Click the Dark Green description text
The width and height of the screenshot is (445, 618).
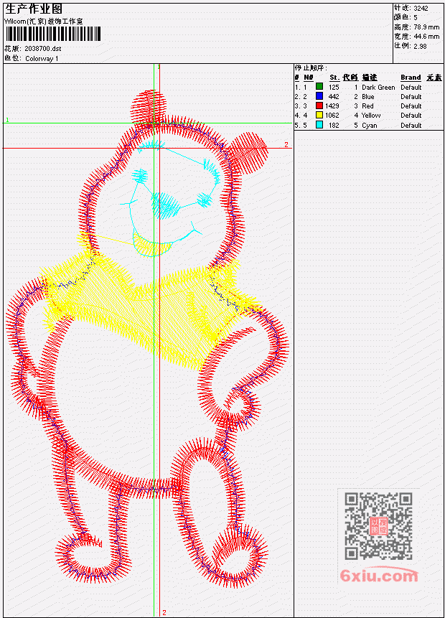click(378, 88)
